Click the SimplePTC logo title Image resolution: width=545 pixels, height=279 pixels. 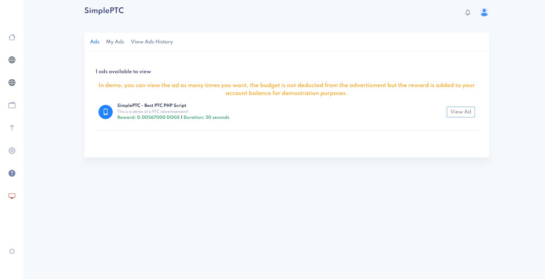tap(104, 10)
